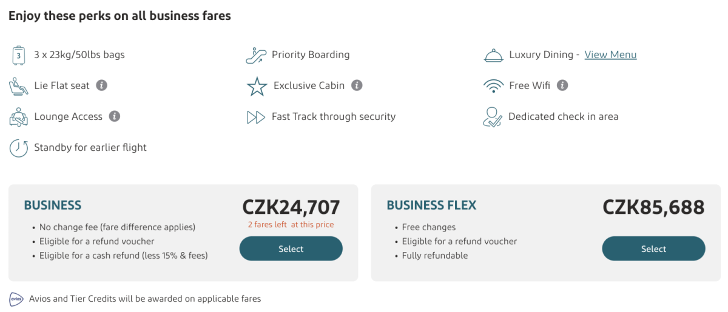The width and height of the screenshot is (728, 312).
Task: Click the Dedicated check in area icon
Action: pos(493,117)
